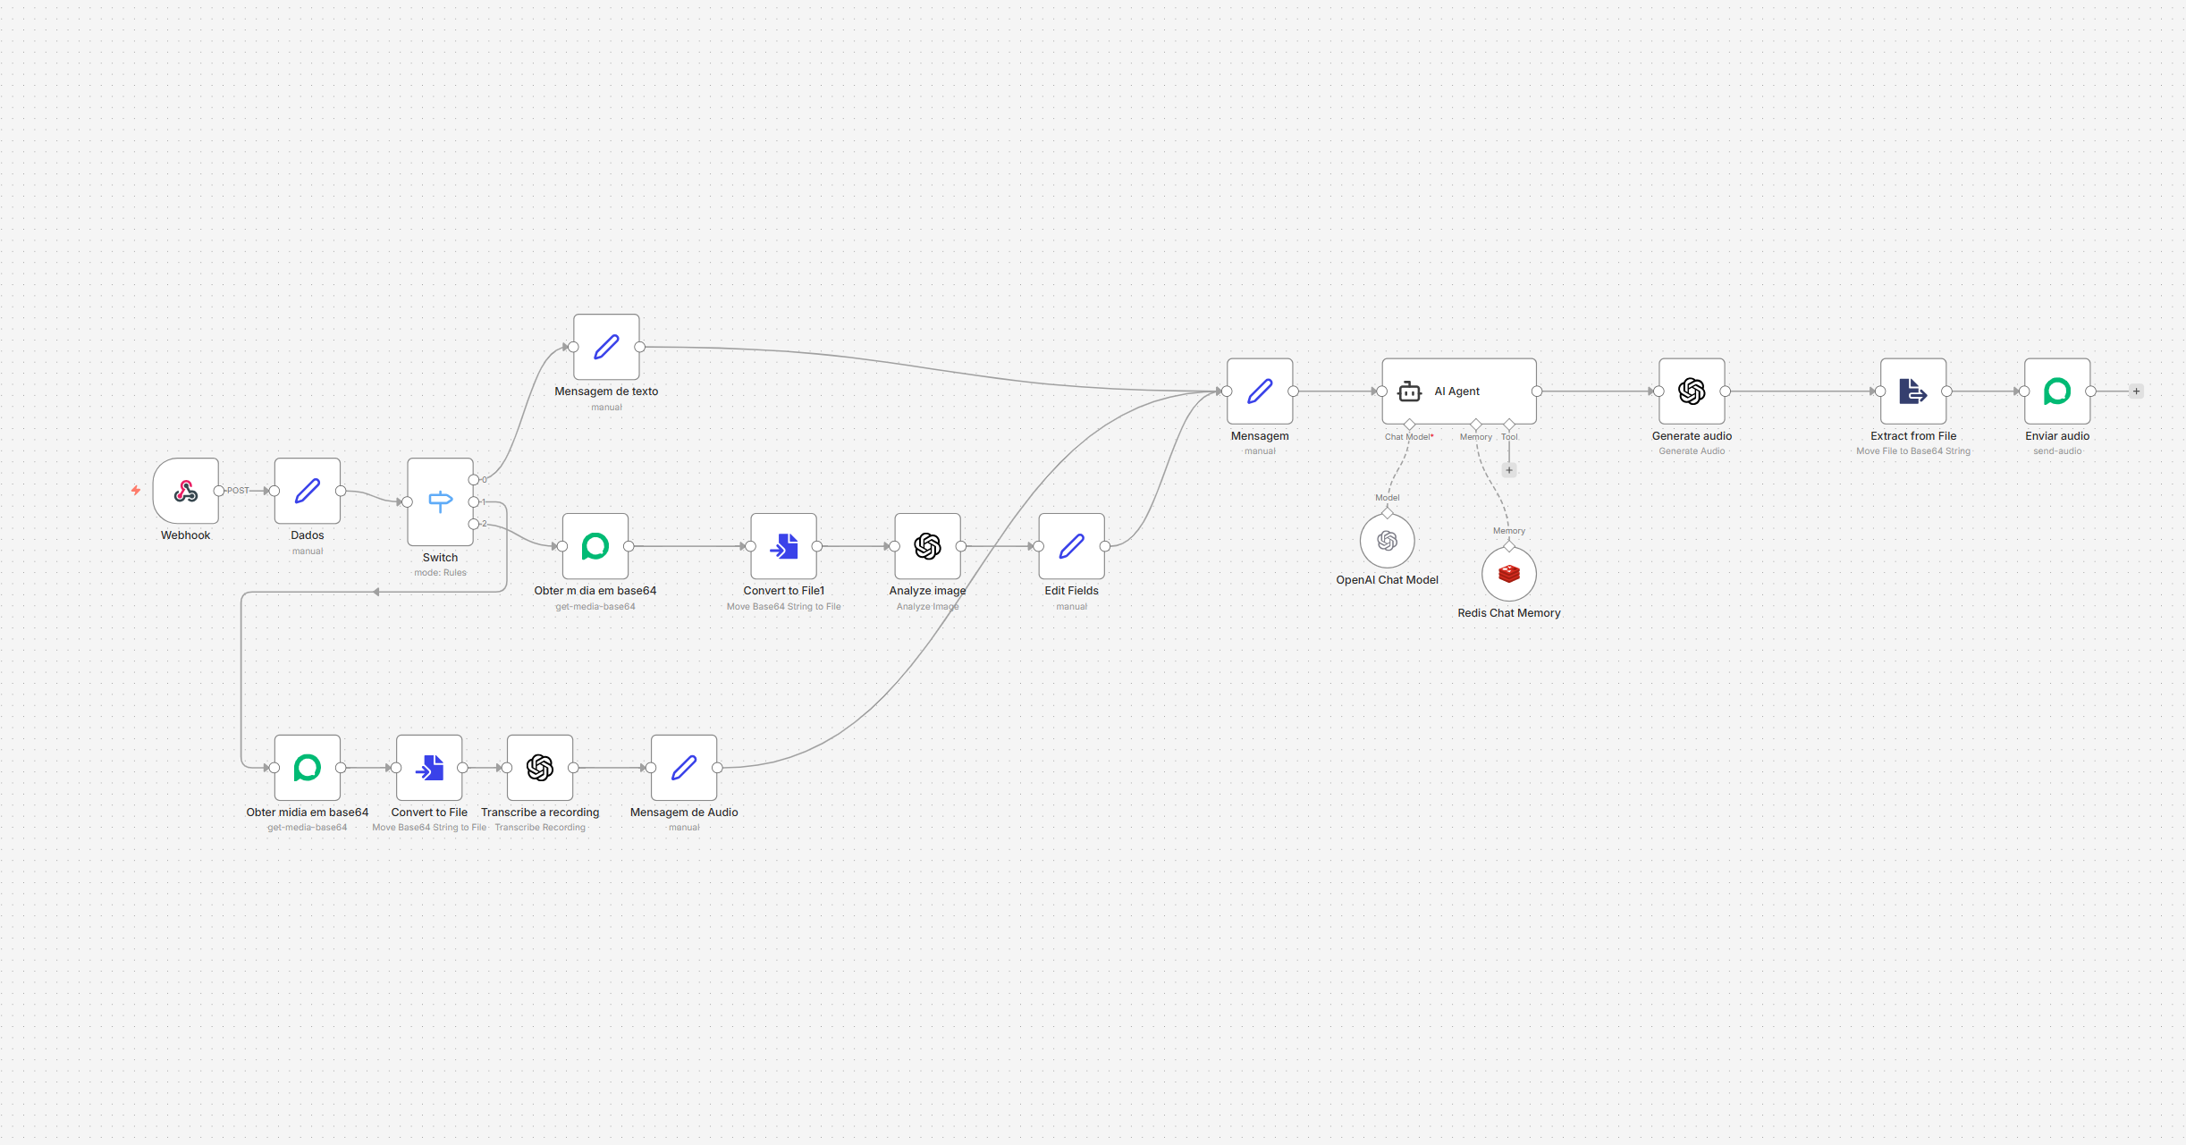Click the AI Agent node
The width and height of the screenshot is (2186, 1145).
tap(1458, 391)
